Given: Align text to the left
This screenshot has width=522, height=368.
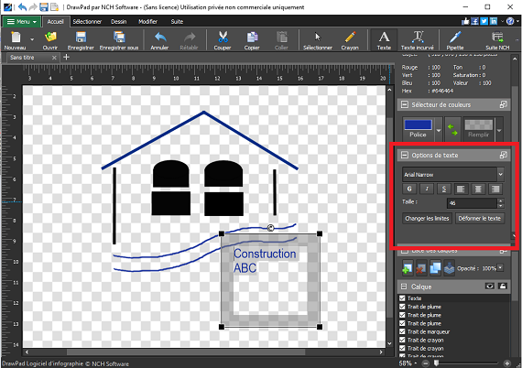Looking at the screenshot, I should point(461,189).
